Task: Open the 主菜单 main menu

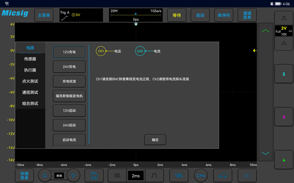Action: click(44, 15)
